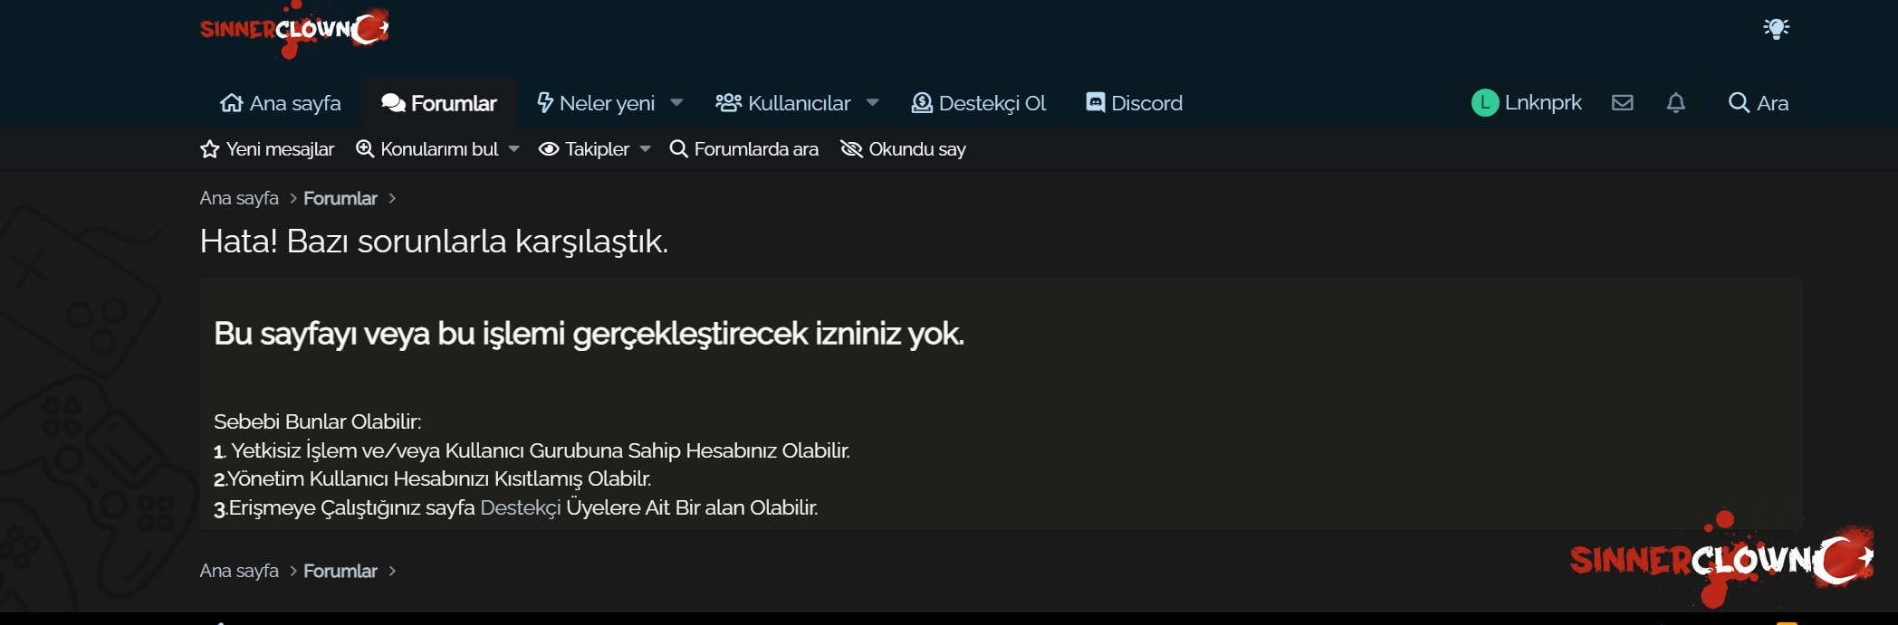Expand the Neler yeni dropdown arrow
Screen dimensions: 1898x625
(677, 102)
